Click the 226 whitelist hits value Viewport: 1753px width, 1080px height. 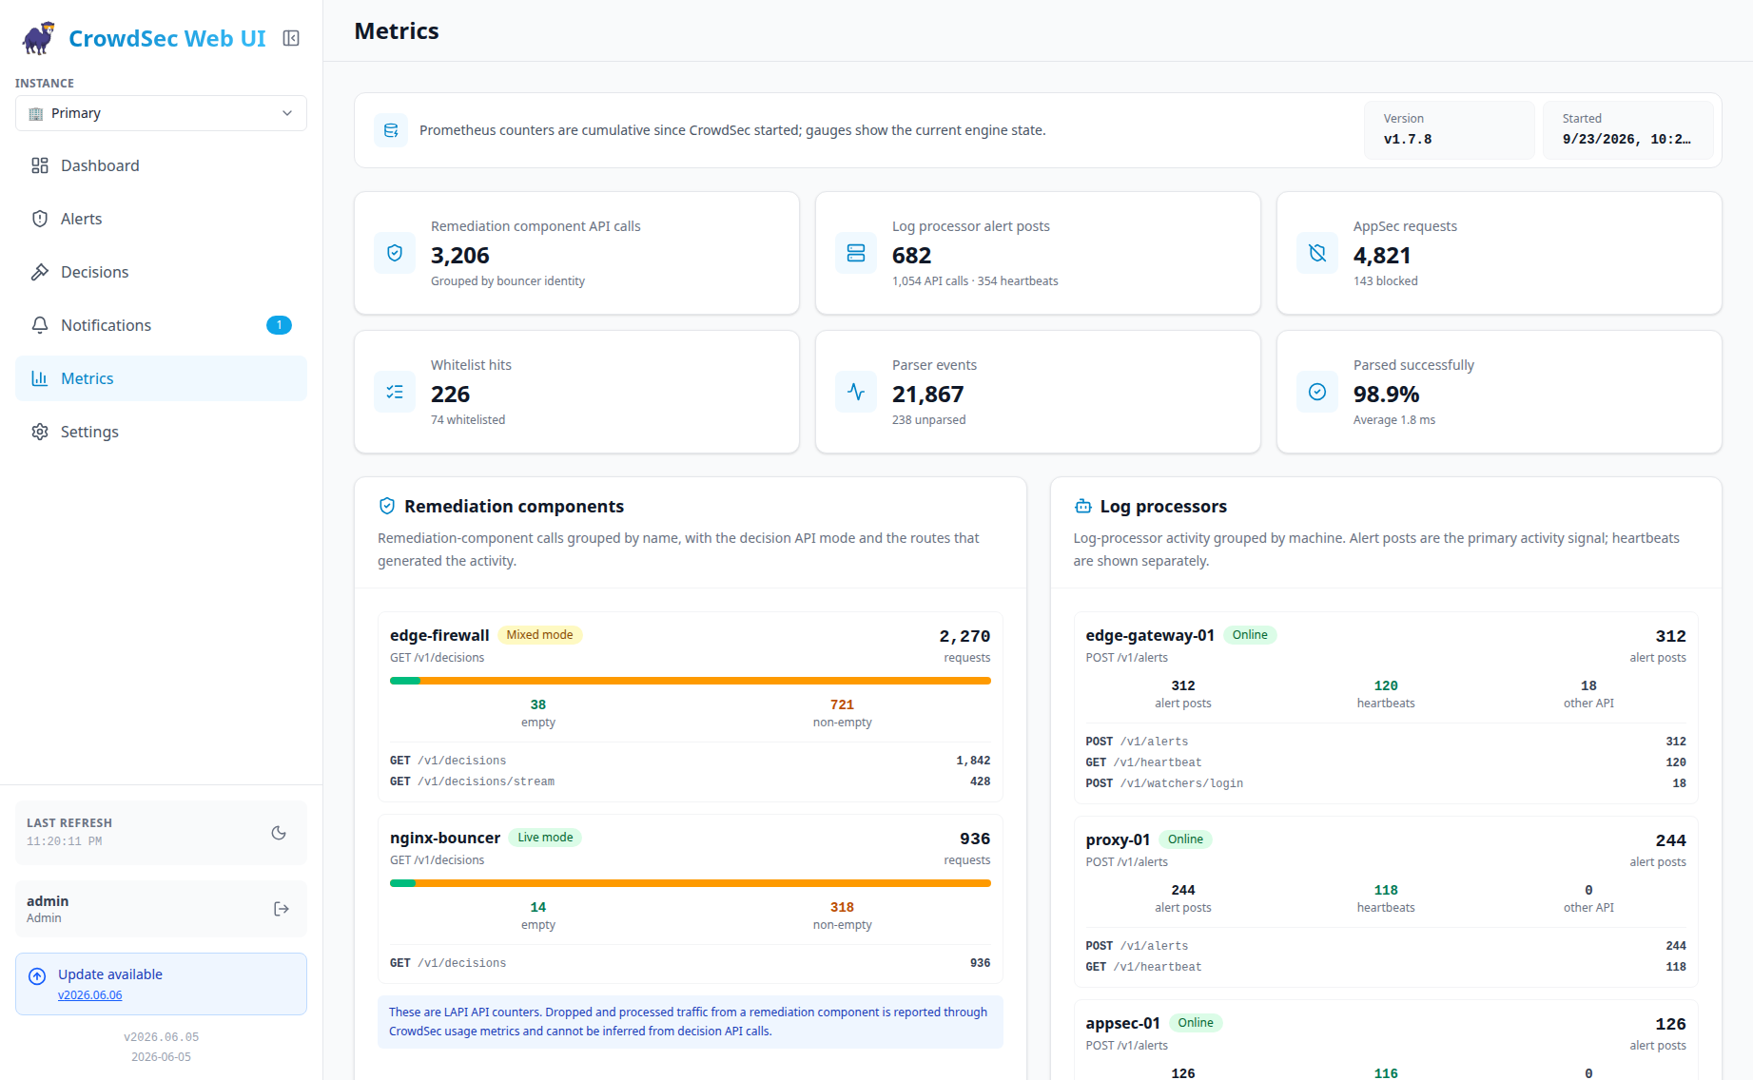[x=451, y=395]
